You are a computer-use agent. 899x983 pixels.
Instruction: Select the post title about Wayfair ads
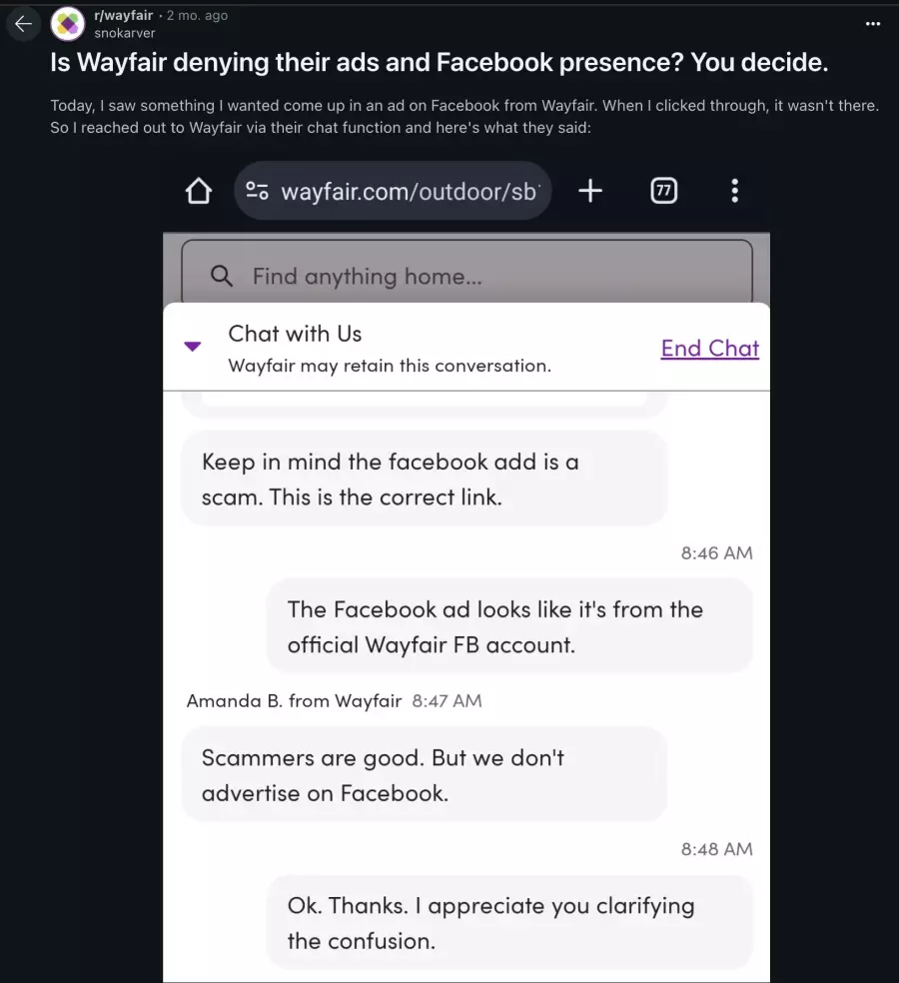pos(440,62)
